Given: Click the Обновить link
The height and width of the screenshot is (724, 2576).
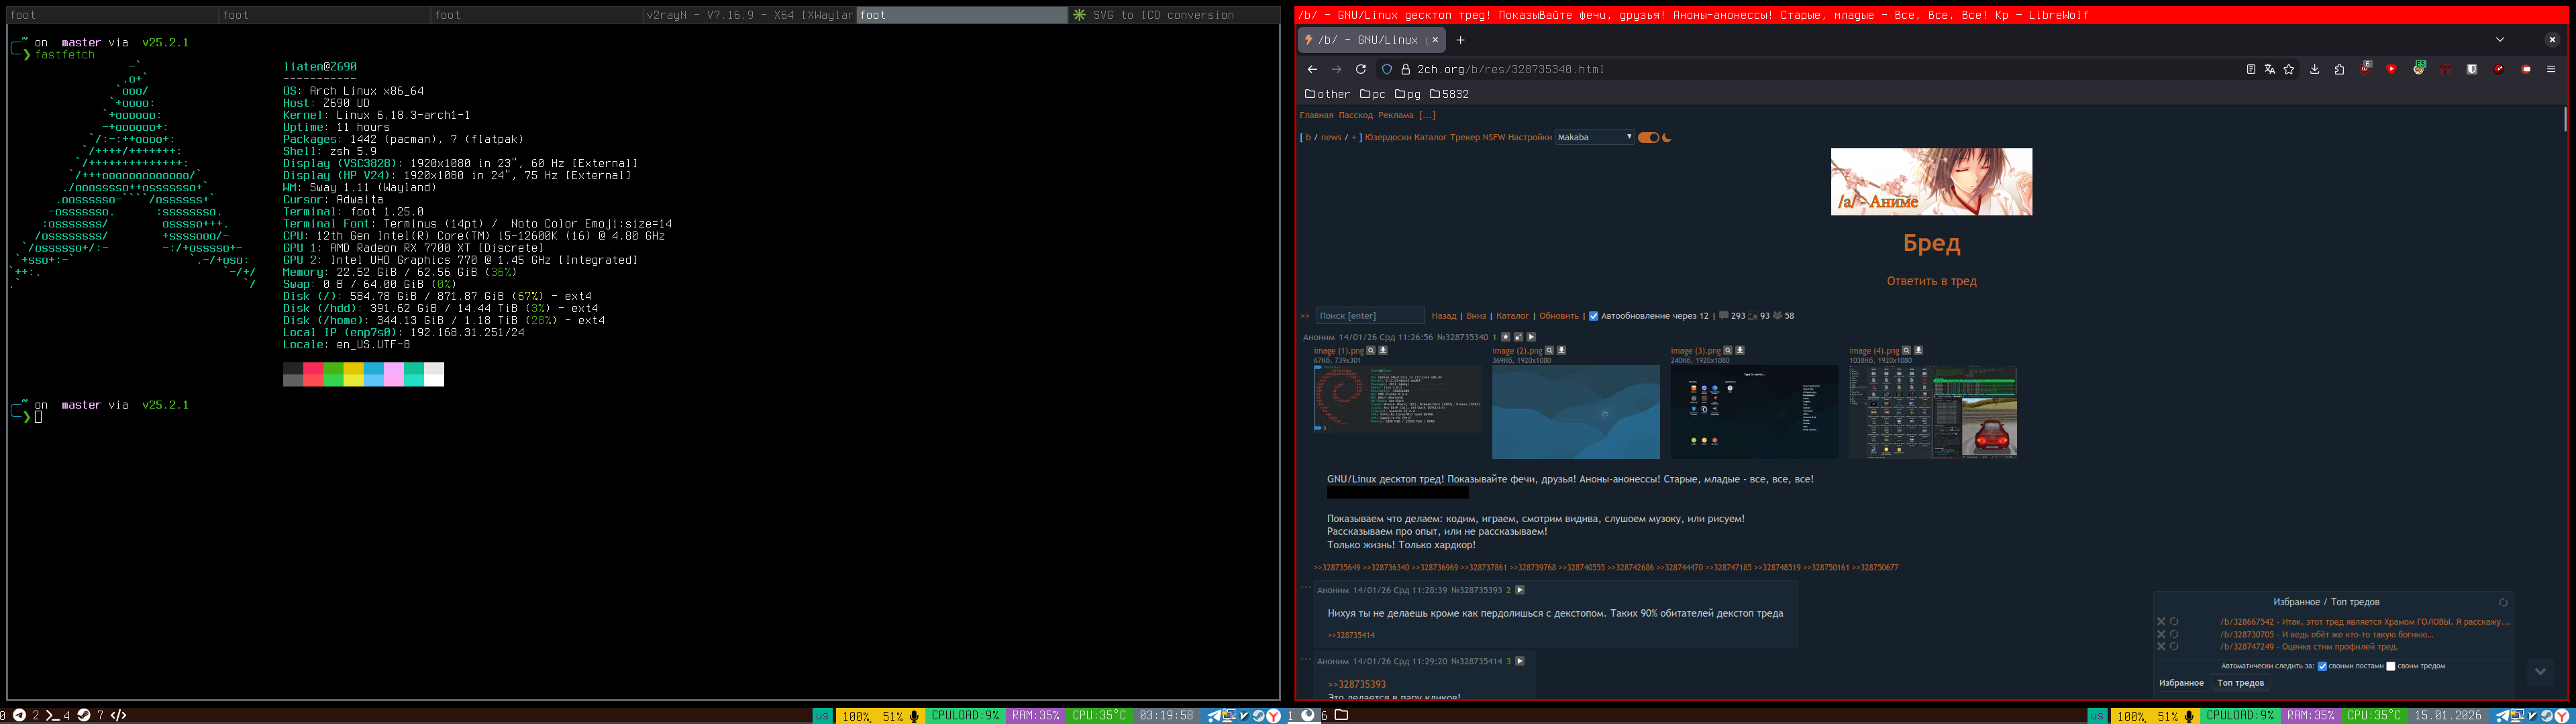Looking at the screenshot, I should coord(1559,316).
